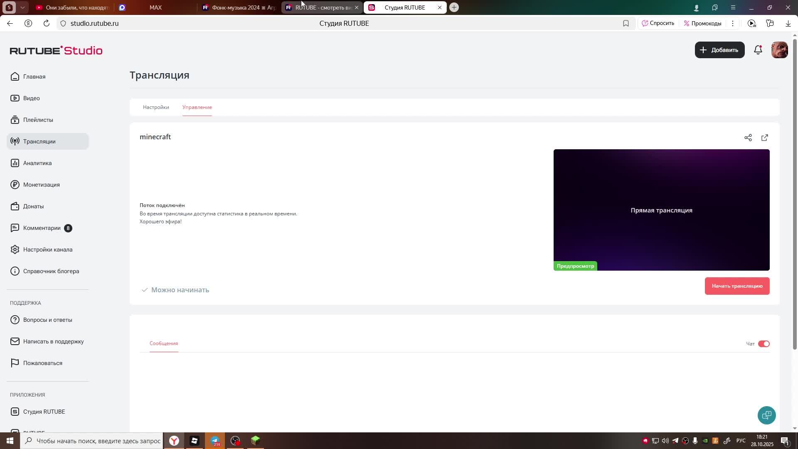Toggle the Чат switch off
Image resolution: width=798 pixels, height=449 pixels.
(x=764, y=344)
